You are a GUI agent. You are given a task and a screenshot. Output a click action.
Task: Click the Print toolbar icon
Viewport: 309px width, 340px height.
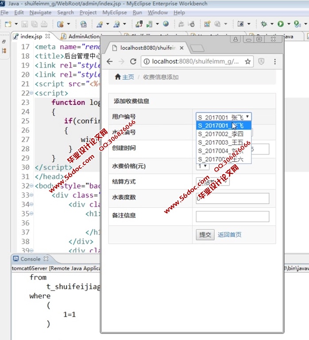pyautogui.click(x=44, y=24)
